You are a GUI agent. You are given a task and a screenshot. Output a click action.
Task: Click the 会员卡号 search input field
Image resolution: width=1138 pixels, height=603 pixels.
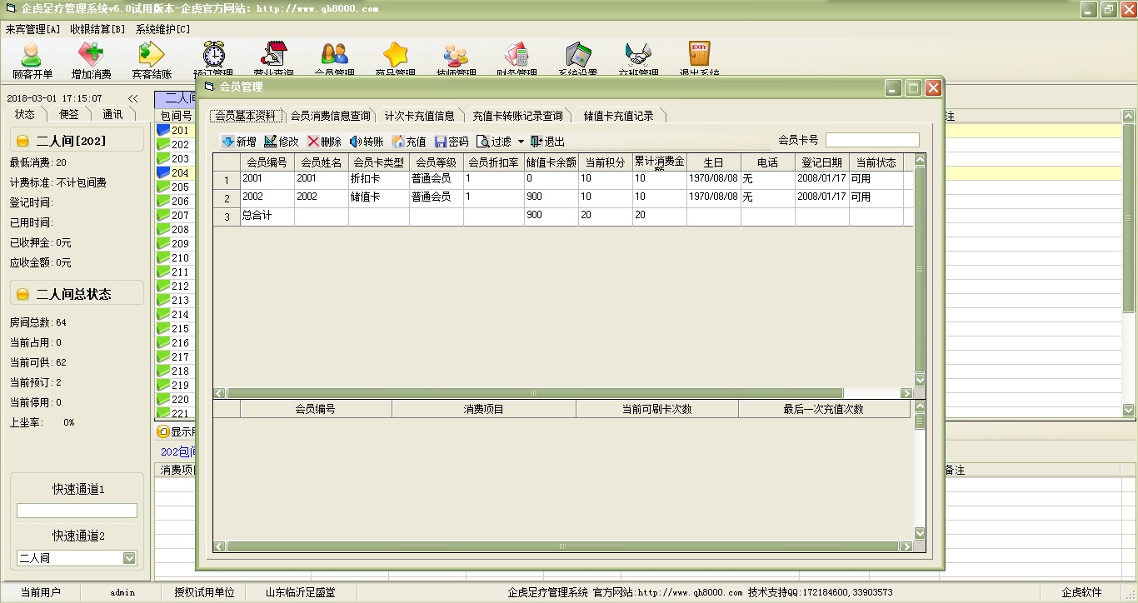(871, 140)
